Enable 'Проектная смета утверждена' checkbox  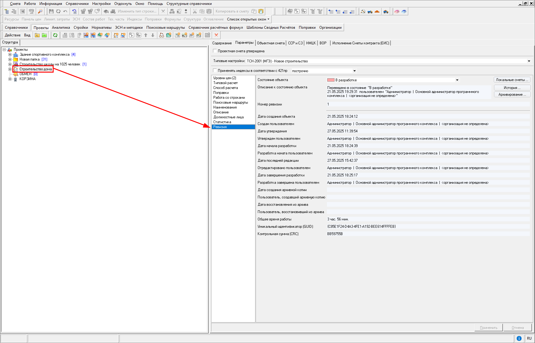point(215,51)
